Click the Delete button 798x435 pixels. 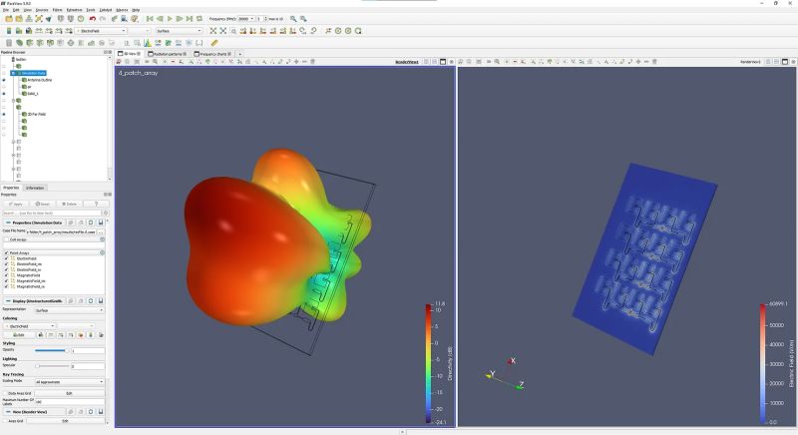tap(69, 204)
